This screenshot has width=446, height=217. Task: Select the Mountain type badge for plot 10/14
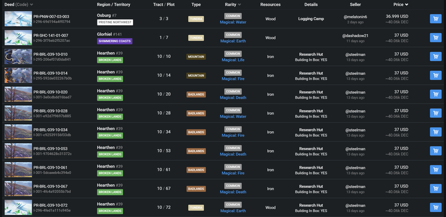[x=196, y=75]
